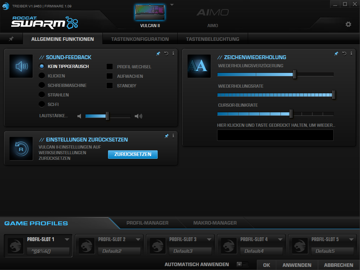The image size is (360, 270).
Task: Click the key repeat test input box
Action: point(275,135)
